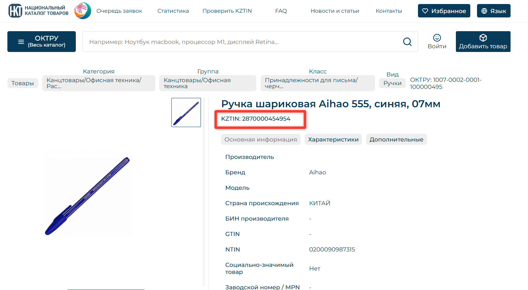
Task: Click the ОКТРУ: 1007-0002-0001-100000495 code
Action: click(446, 83)
